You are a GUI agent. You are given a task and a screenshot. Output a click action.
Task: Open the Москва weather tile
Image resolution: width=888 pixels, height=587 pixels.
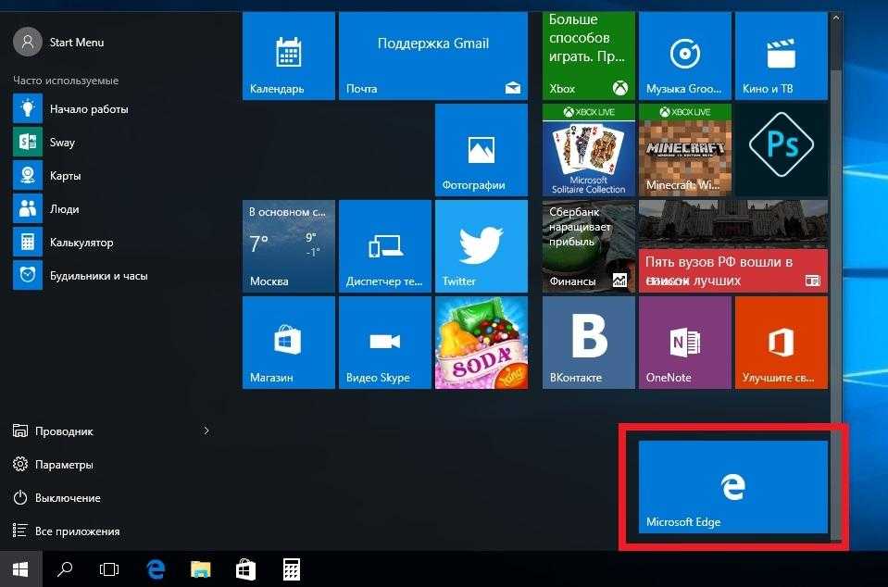point(289,246)
